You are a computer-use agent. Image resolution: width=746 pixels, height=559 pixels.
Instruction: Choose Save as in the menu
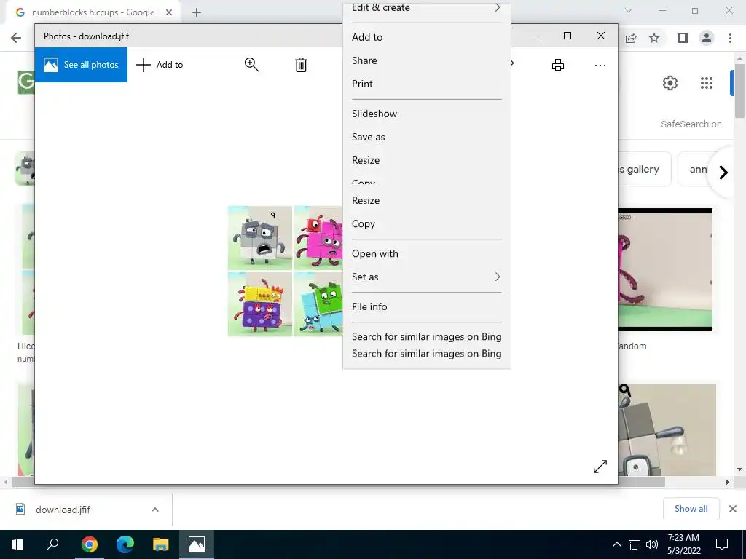[426, 137]
